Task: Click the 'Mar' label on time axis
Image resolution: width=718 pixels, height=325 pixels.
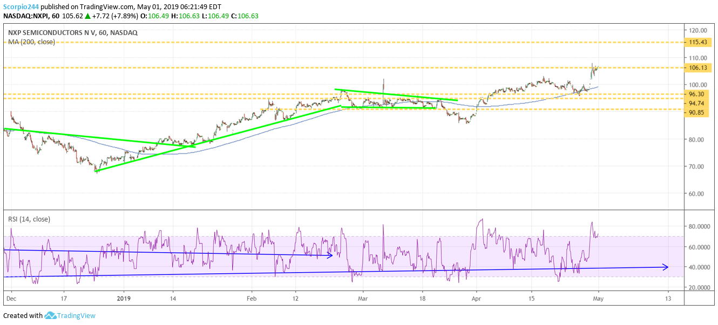Action: (363, 298)
